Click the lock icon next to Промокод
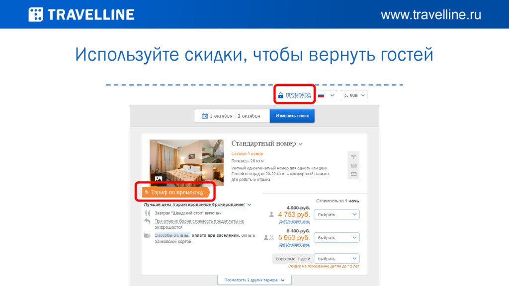The height and width of the screenshot is (286, 509). (x=280, y=95)
